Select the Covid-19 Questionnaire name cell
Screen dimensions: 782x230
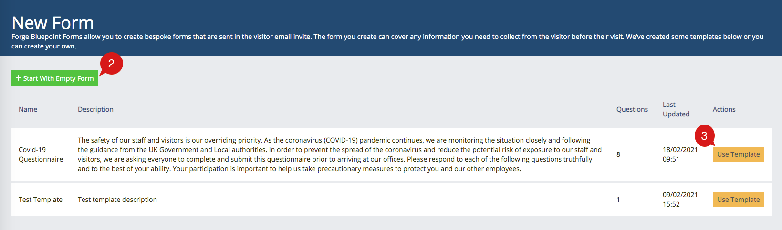(41, 154)
